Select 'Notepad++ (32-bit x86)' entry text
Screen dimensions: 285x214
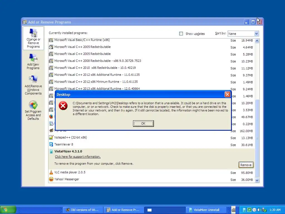[70, 137]
